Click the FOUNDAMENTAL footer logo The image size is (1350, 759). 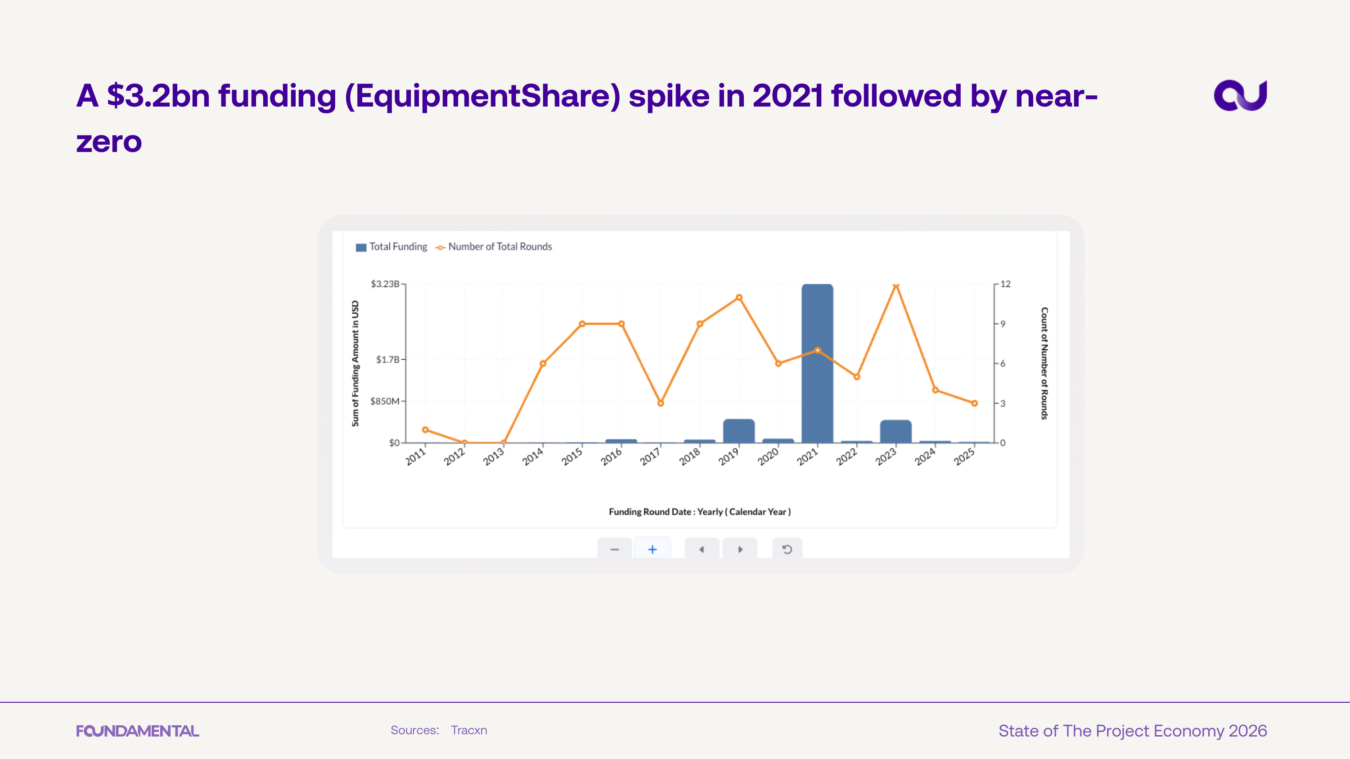[137, 731]
